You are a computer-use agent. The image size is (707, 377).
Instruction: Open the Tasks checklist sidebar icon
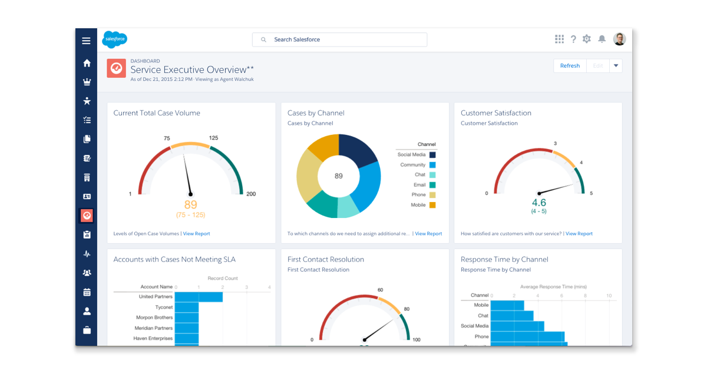coord(87,120)
